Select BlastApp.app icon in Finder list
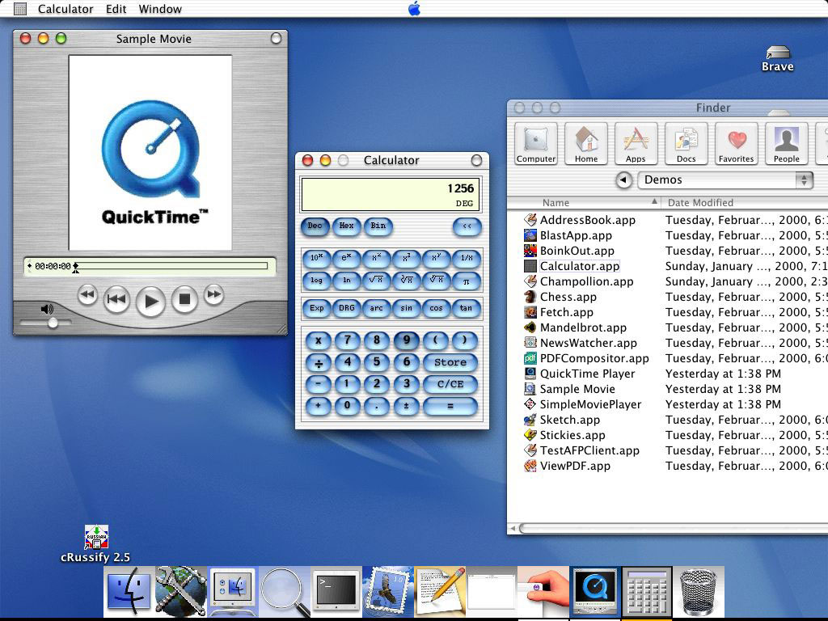The image size is (828, 621). click(530, 235)
